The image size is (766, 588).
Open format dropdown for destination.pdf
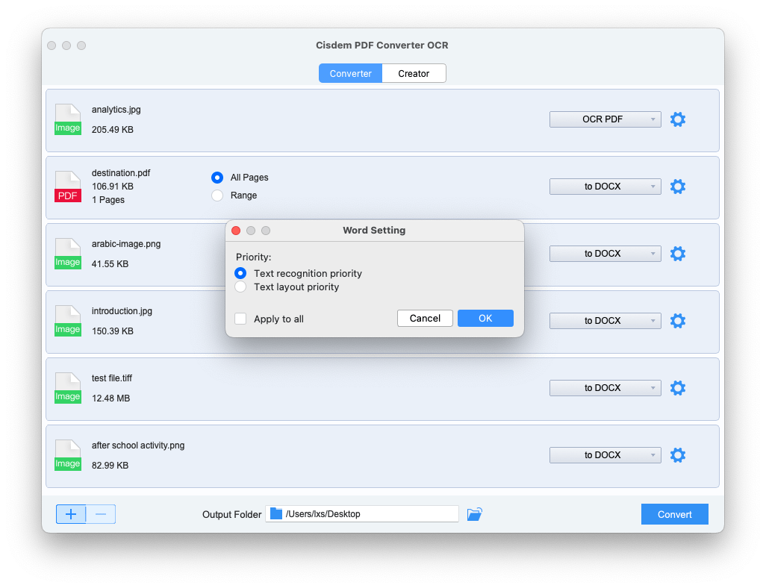coord(605,187)
